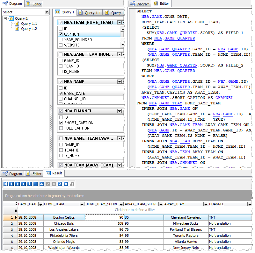The height and width of the screenshot is (253, 255).
Task: Advance to the next record
Action: coord(17,184)
